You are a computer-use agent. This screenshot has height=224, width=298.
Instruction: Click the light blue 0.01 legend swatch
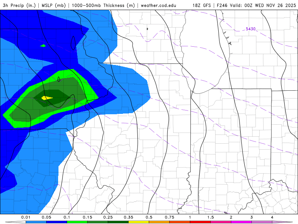coord(36,222)
